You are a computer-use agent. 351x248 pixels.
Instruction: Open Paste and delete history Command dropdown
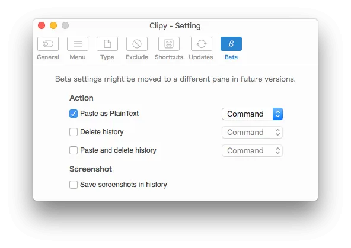(x=253, y=150)
